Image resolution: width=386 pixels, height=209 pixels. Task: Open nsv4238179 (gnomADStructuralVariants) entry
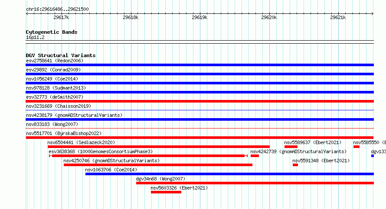click(74, 115)
